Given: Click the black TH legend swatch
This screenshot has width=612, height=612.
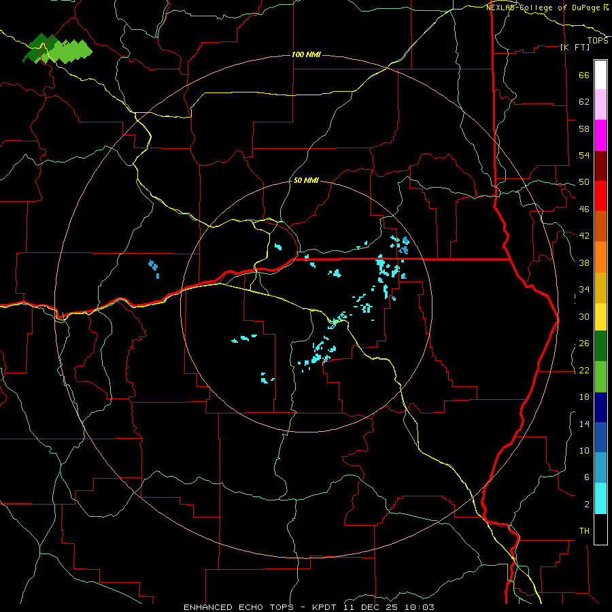Looking at the screenshot, I should (600, 529).
